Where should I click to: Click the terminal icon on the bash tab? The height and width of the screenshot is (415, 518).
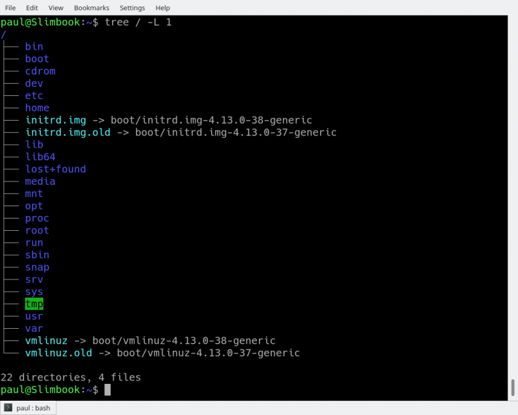[x=8, y=408]
